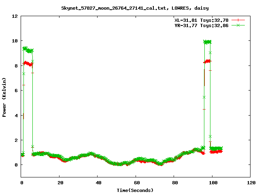Click y-axis tick label 6
The width and height of the screenshot is (259, 194).
coord(16,91)
